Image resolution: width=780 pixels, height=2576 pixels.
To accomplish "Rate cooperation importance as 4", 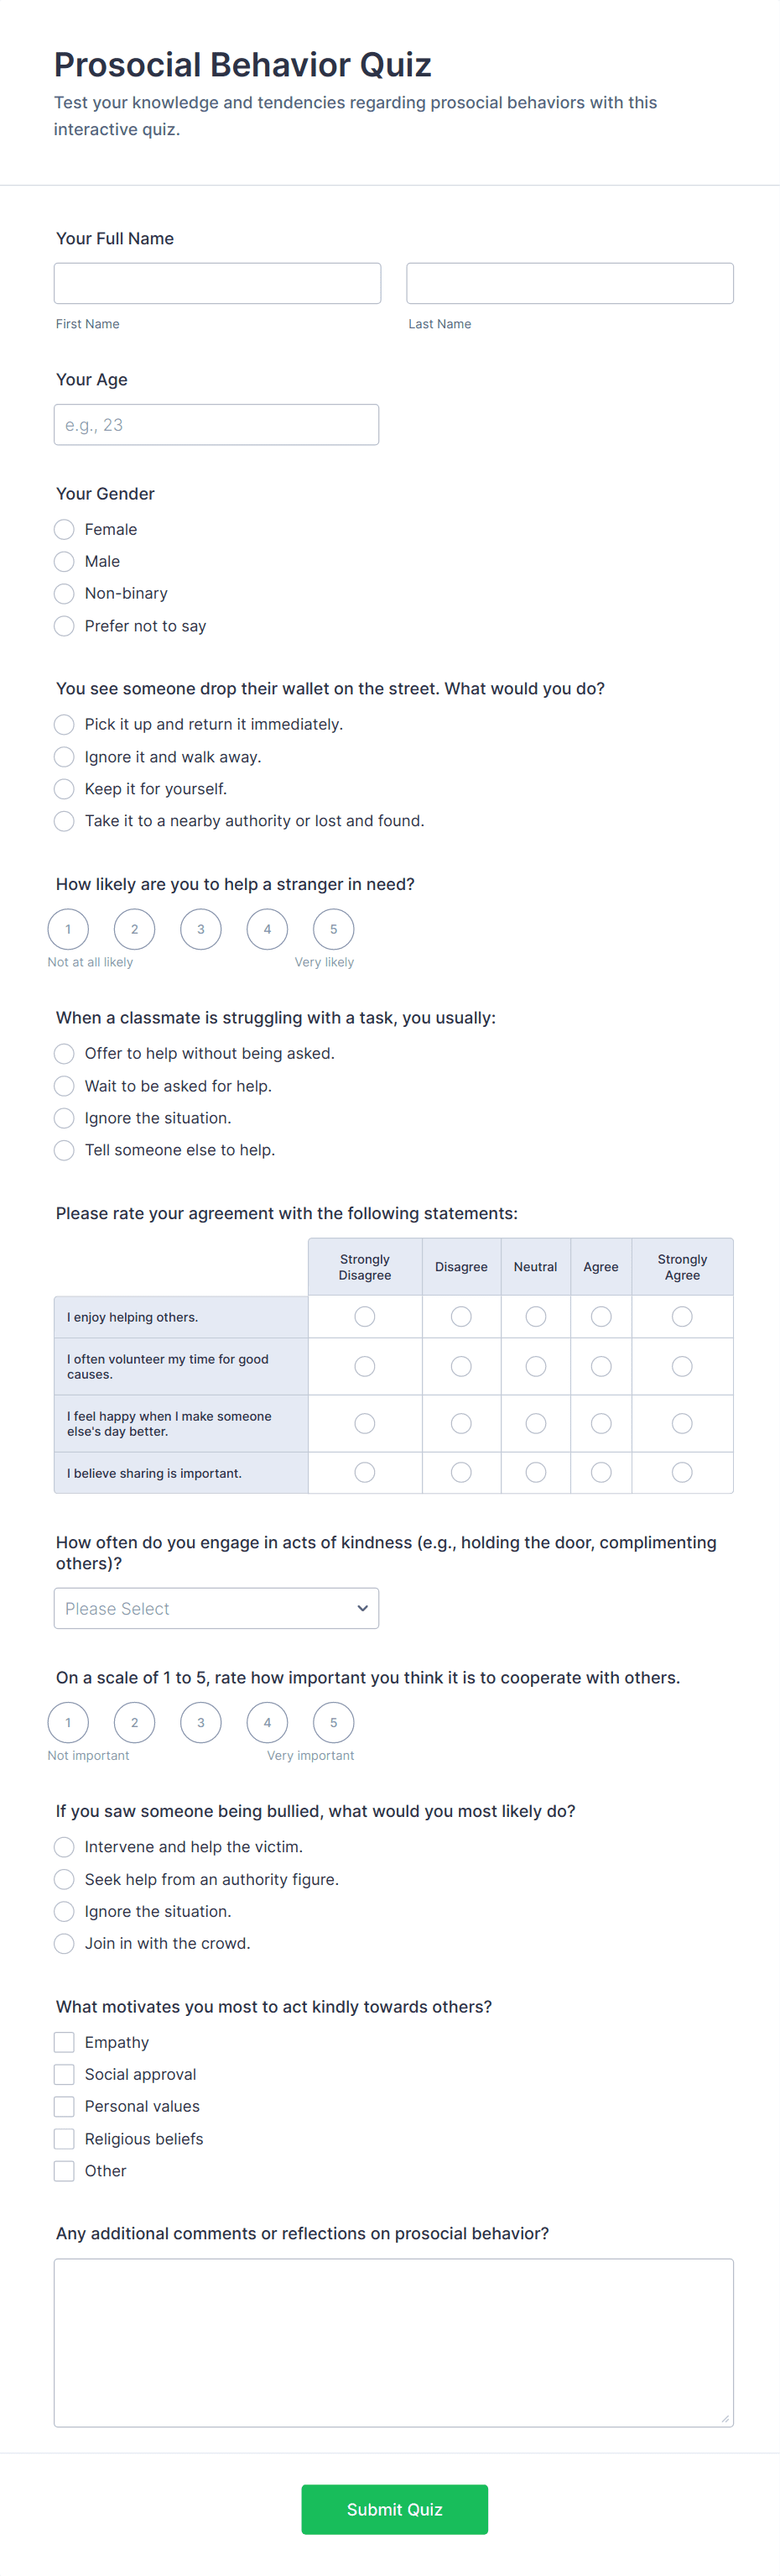I will (x=267, y=1722).
